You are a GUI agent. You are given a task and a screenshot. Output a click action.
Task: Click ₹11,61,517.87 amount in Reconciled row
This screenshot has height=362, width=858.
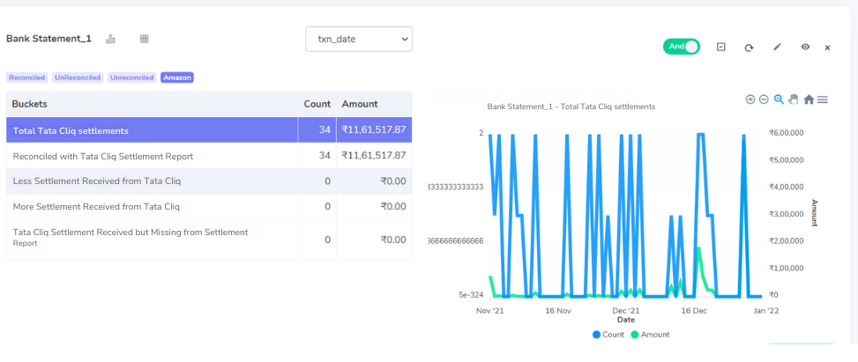pyautogui.click(x=374, y=156)
